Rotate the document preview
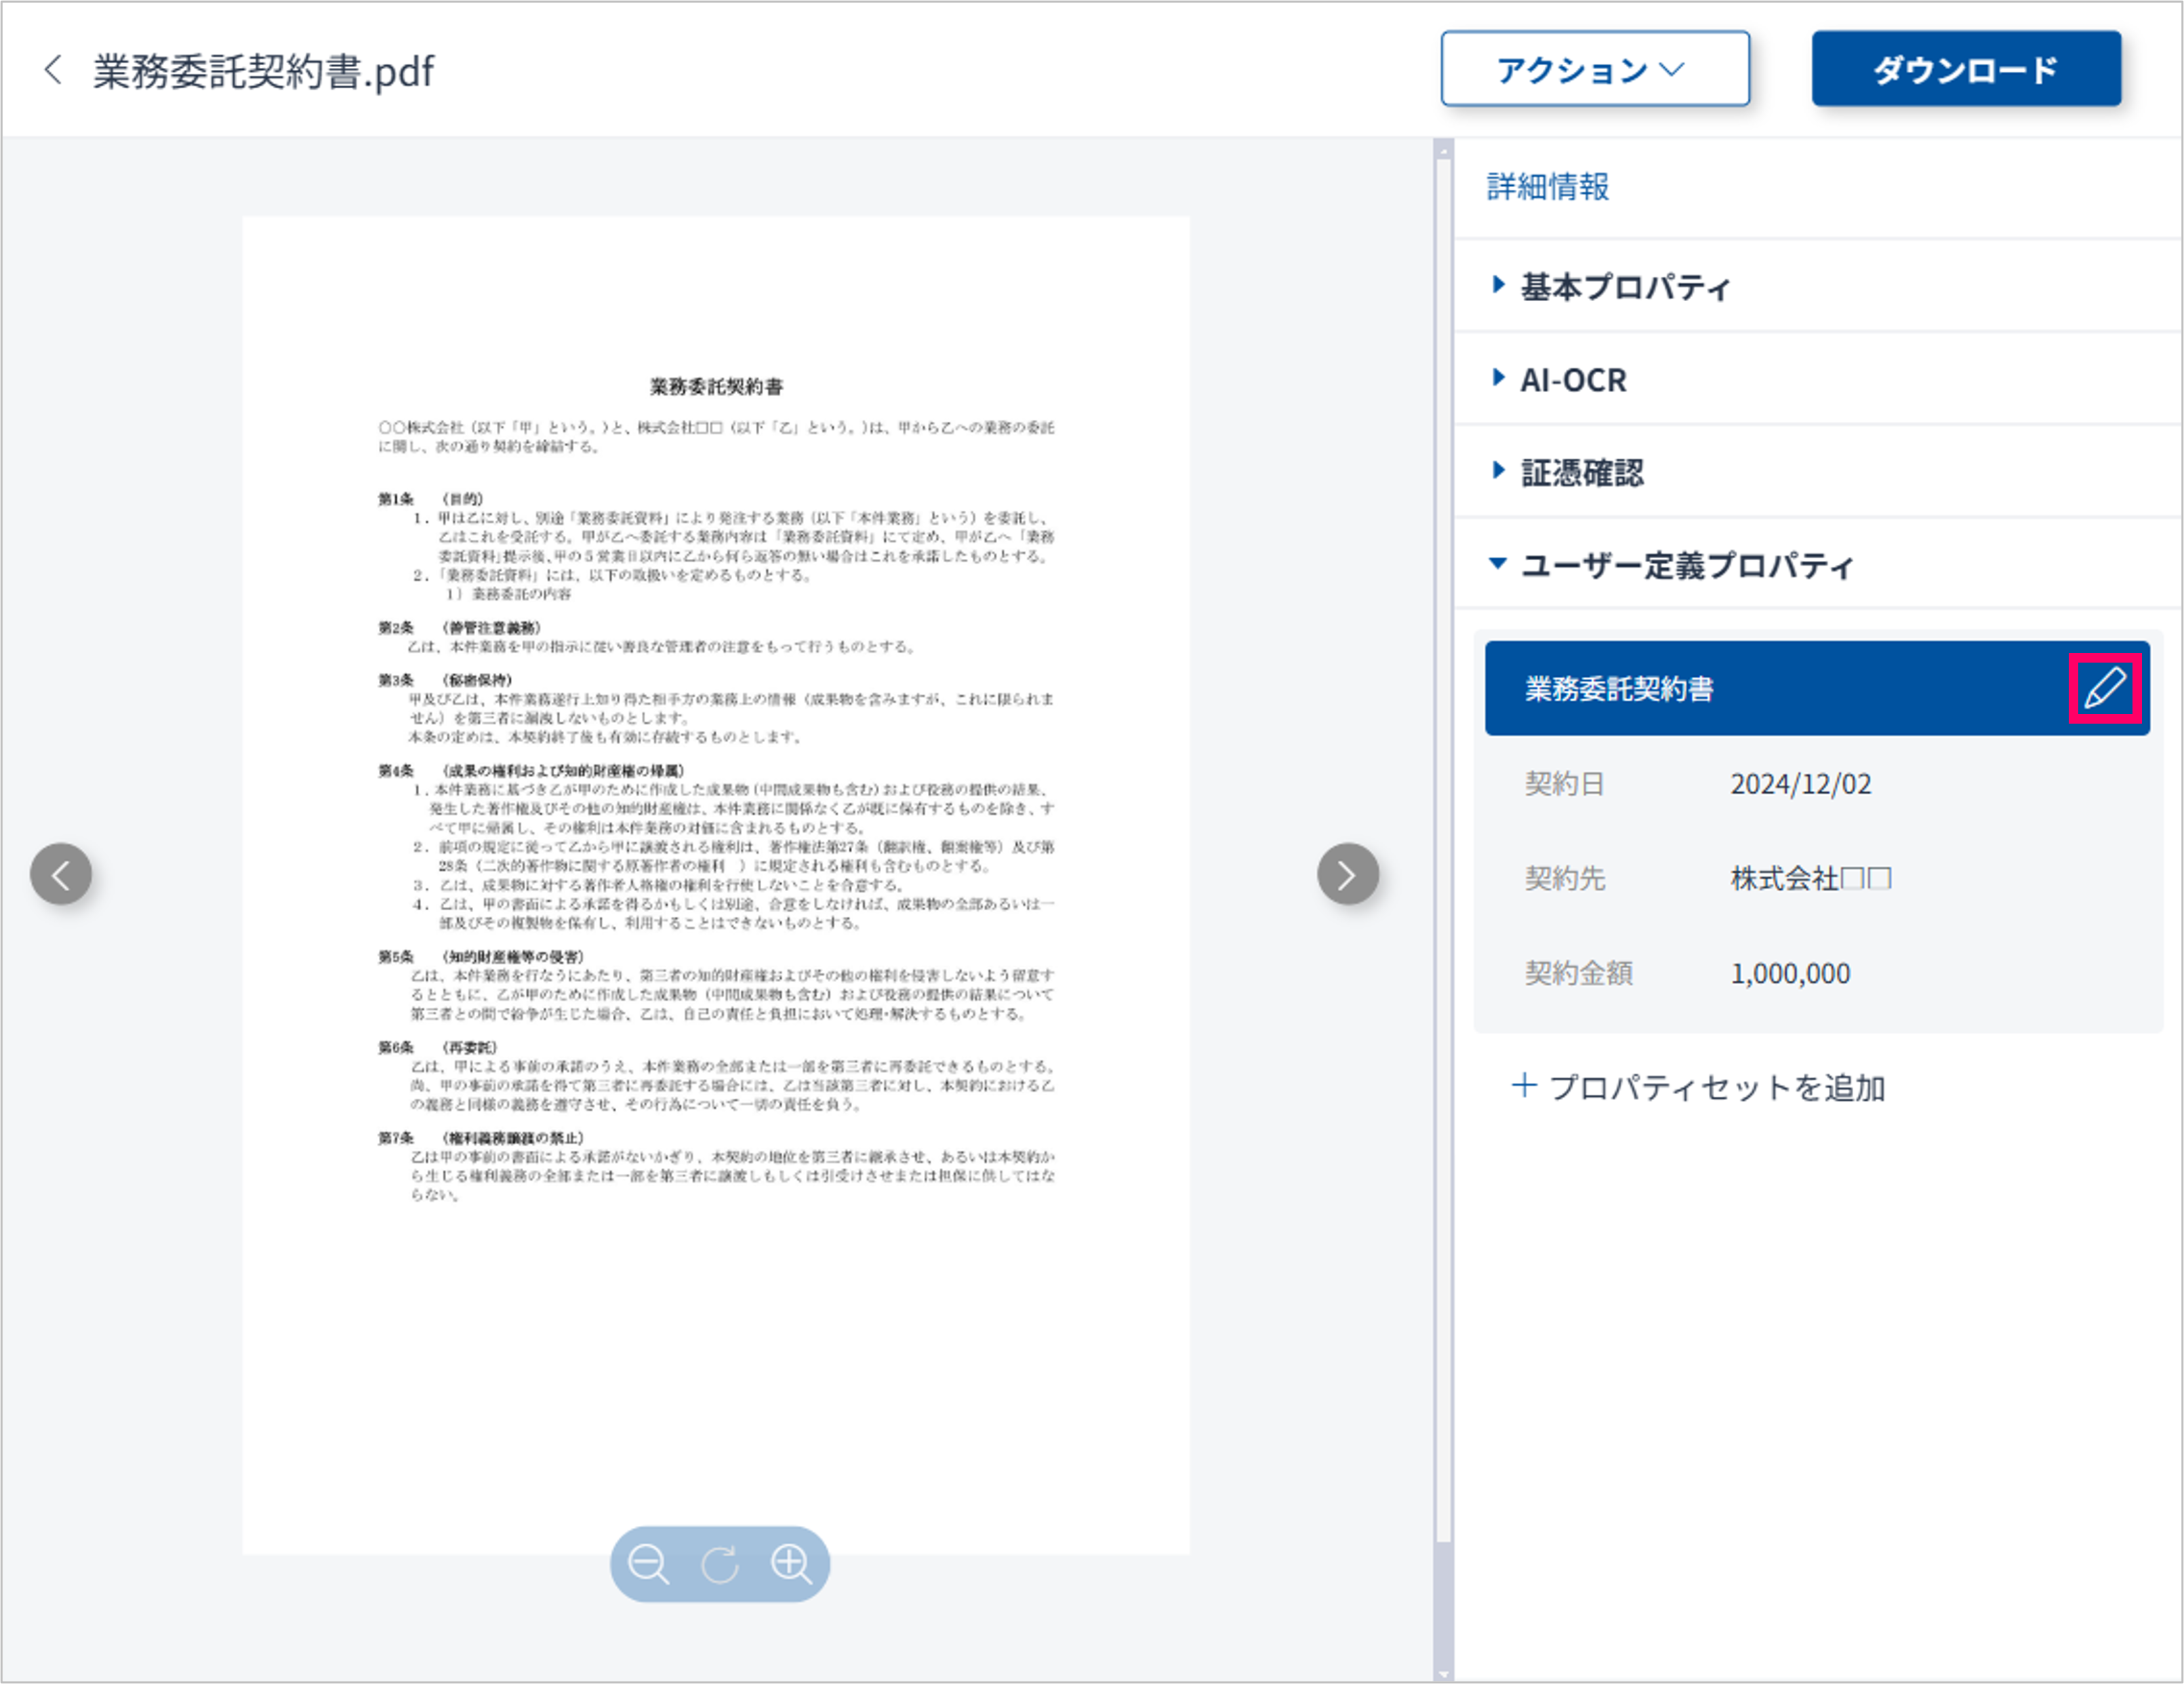The width and height of the screenshot is (2184, 1684). click(x=719, y=1564)
